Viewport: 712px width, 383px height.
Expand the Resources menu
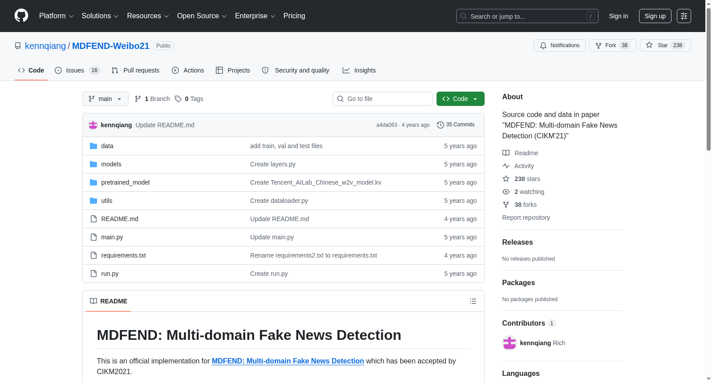click(x=148, y=16)
